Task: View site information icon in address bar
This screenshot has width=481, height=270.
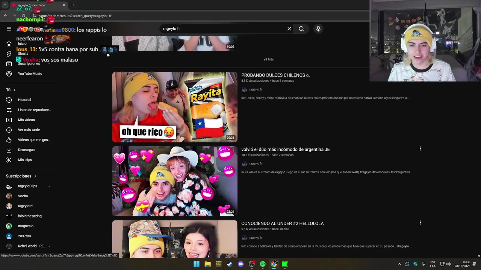Action: [34, 16]
